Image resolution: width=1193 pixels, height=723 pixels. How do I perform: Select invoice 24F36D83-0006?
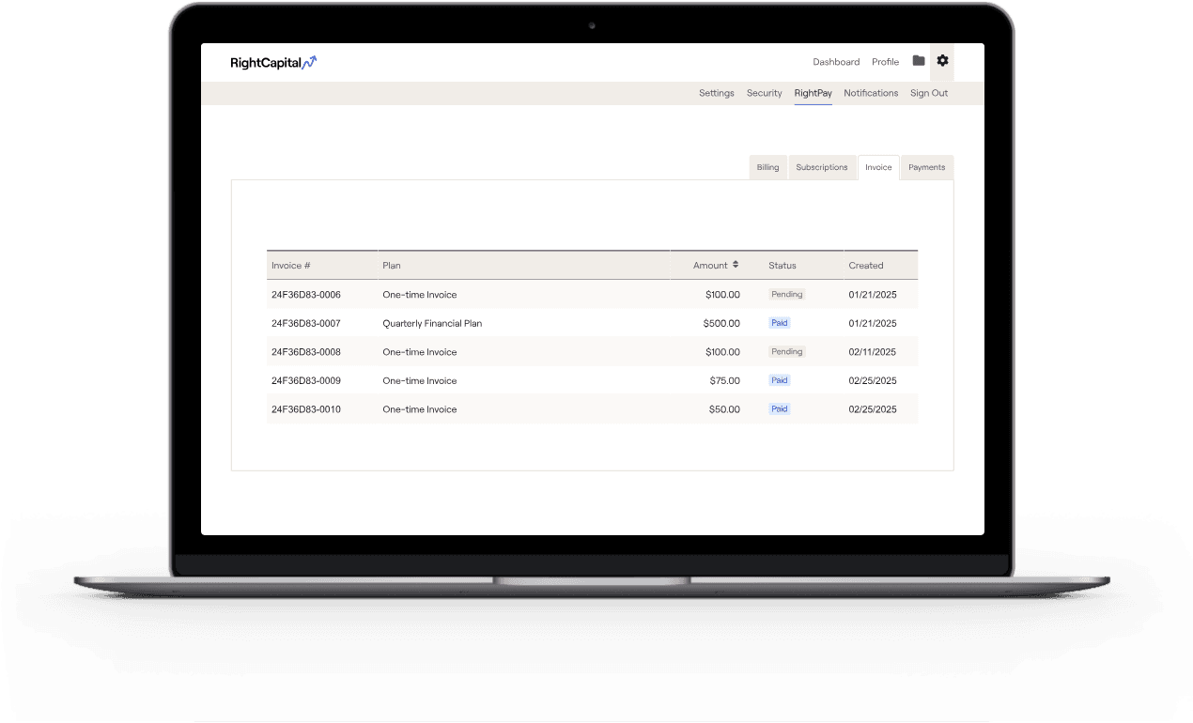tap(306, 295)
